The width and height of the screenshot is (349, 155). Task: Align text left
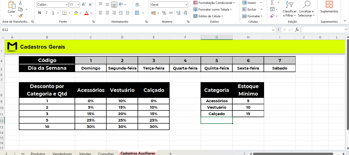(x=101, y=13)
